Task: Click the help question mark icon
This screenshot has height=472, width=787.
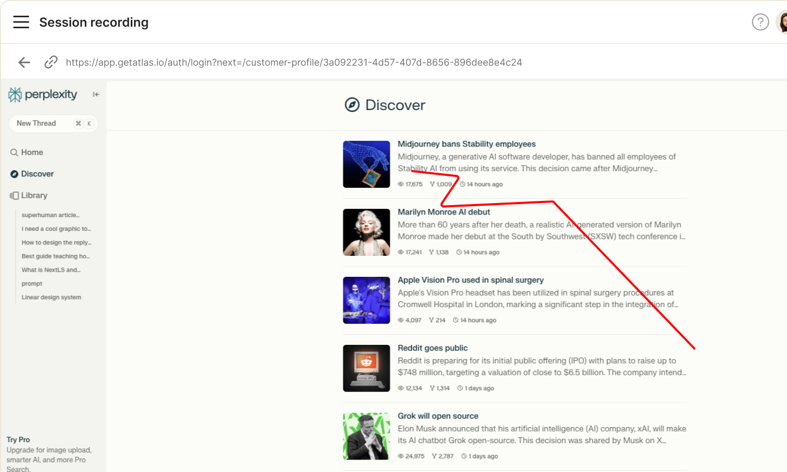Action: tap(760, 22)
